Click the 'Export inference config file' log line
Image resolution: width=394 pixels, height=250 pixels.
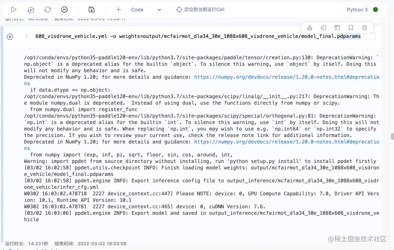coord(201,184)
